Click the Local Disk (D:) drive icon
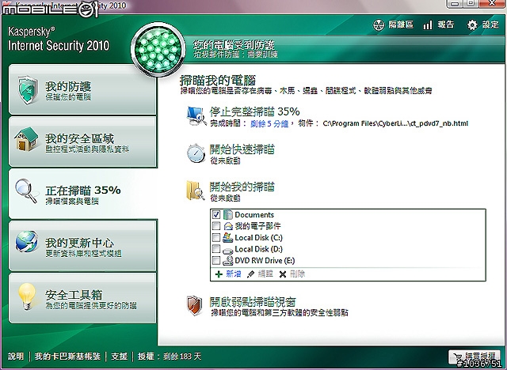This screenshot has height=370, width=507. coord(228,250)
